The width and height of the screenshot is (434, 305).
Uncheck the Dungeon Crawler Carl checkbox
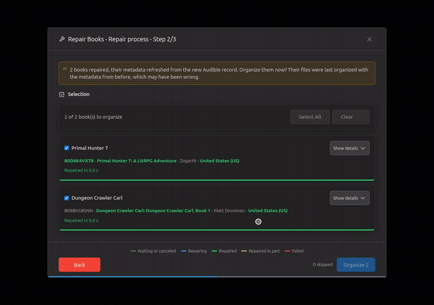66,198
